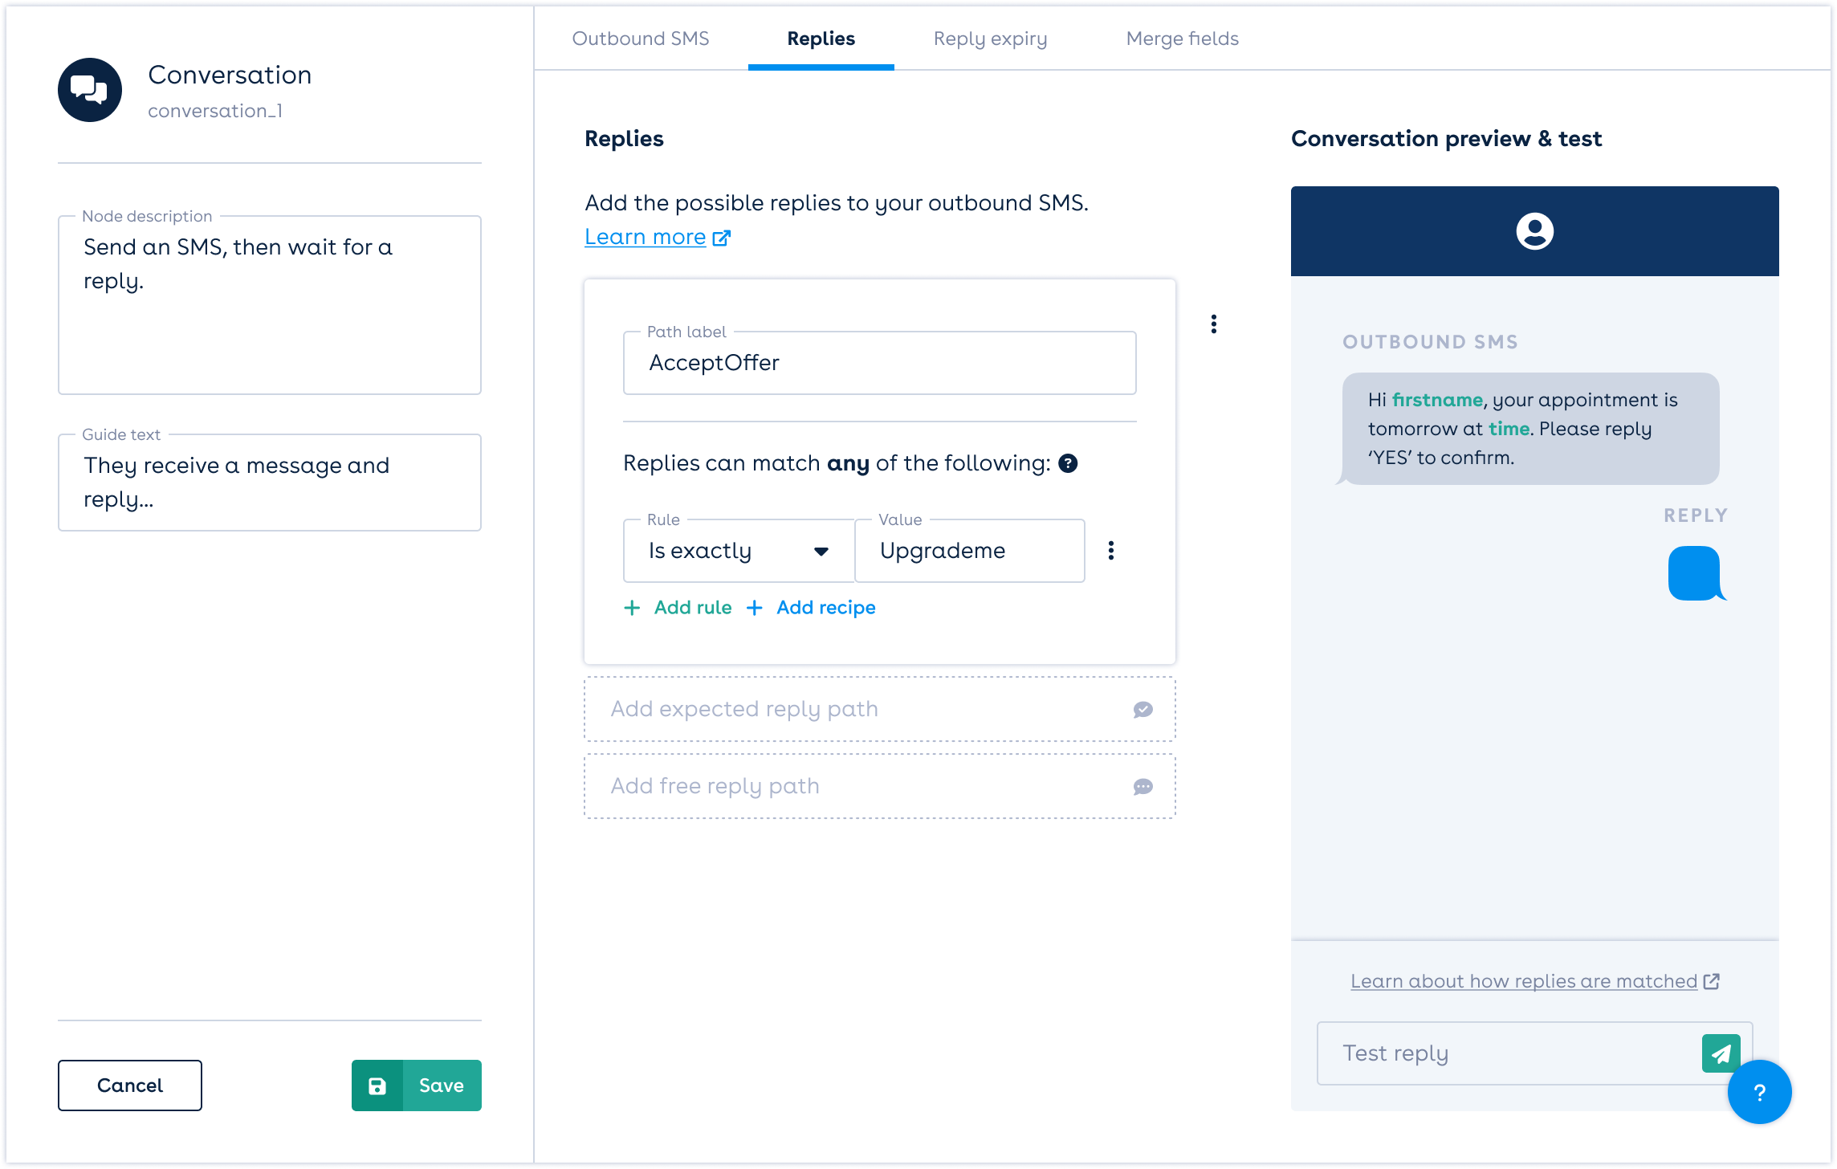Click the 'firstname' merge field in preview
1837x1169 pixels.
[x=1437, y=400]
